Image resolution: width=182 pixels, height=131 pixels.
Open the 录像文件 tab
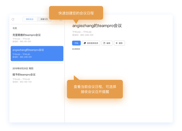click(44, 19)
